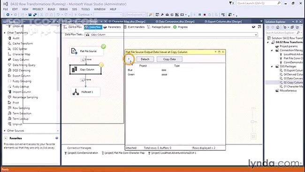Click the Project column header in data viewer
Screen dimensions: 305x172
(143, 66)
